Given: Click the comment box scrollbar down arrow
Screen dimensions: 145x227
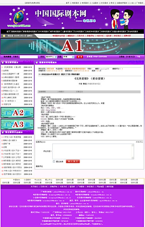Looking at the screenshot, I should pyautogui.click(x=133, y=158).
